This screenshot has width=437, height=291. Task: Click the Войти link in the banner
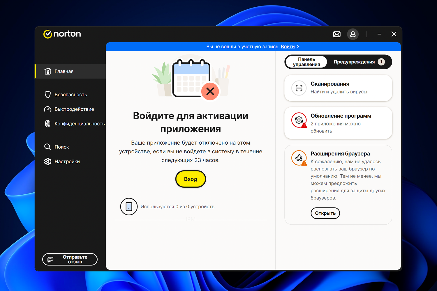[x=288, y=47]
